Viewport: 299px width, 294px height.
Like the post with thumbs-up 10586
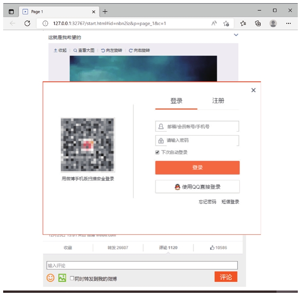(218, 248)
